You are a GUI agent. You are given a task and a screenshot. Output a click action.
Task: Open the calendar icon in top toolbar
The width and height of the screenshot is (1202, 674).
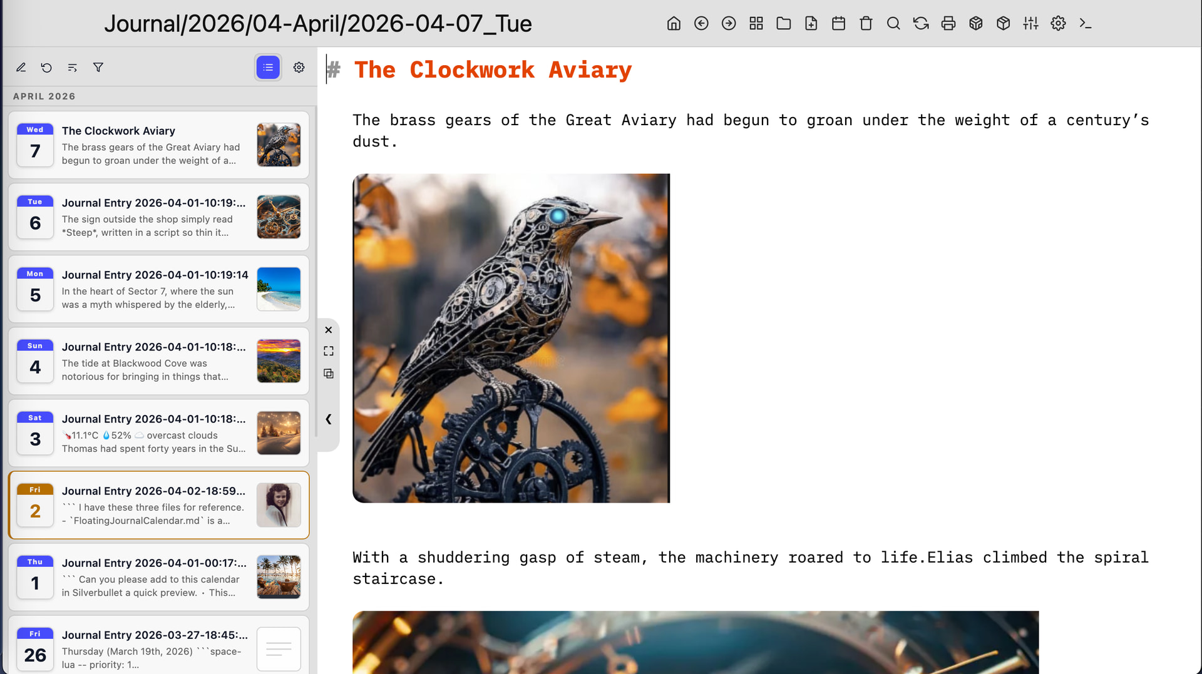838,24
